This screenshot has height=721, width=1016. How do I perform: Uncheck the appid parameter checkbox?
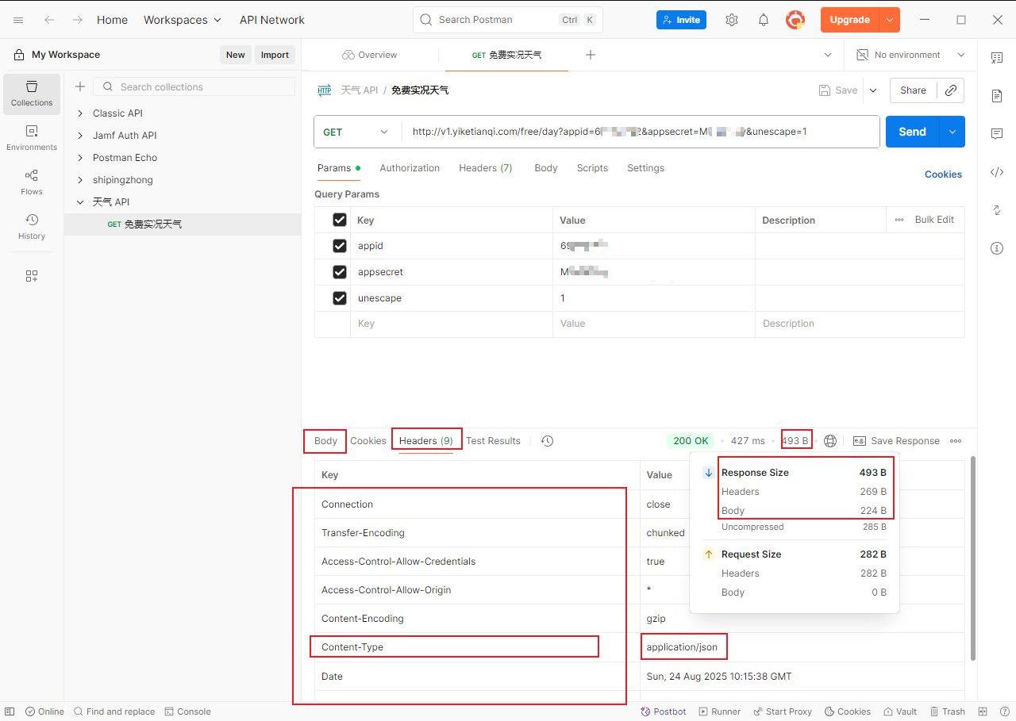tap(340, 246)
